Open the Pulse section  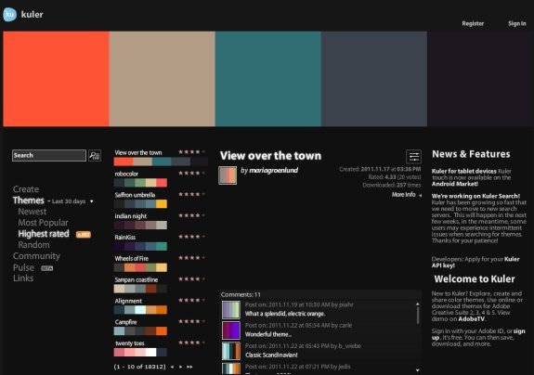pyautogui.click(x=23, y=267)
